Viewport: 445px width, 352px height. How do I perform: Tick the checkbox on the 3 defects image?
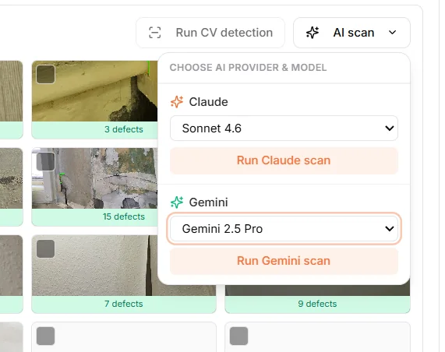pos(46,74)
